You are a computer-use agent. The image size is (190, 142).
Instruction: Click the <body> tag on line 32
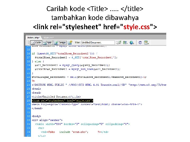[36, 116]
